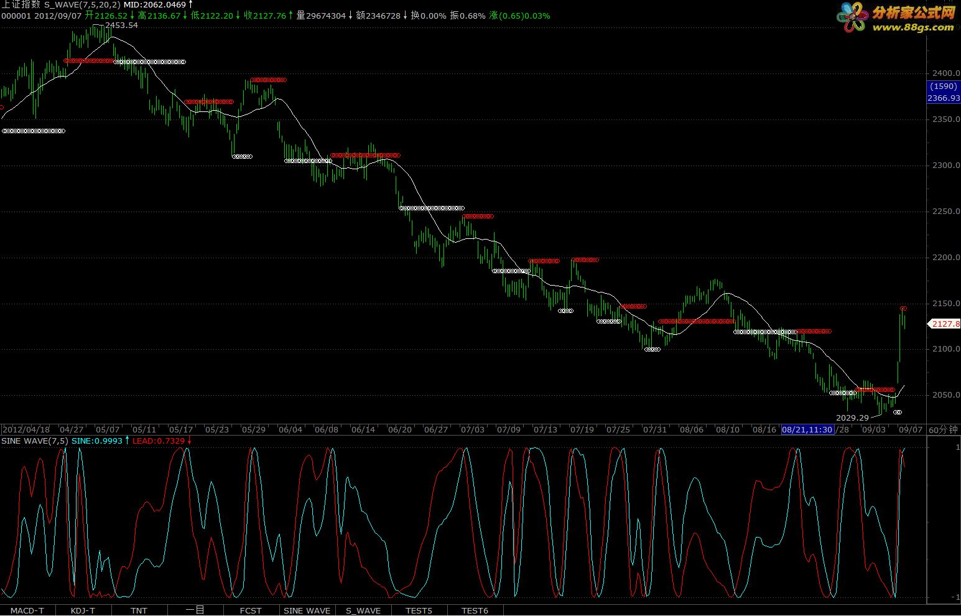Click the 2400.0 price axis label

pos(946,73)
